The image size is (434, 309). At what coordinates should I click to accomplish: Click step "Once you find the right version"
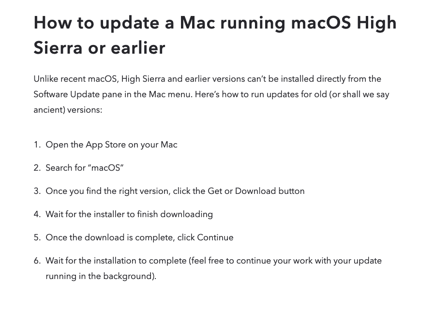point(175,191)
